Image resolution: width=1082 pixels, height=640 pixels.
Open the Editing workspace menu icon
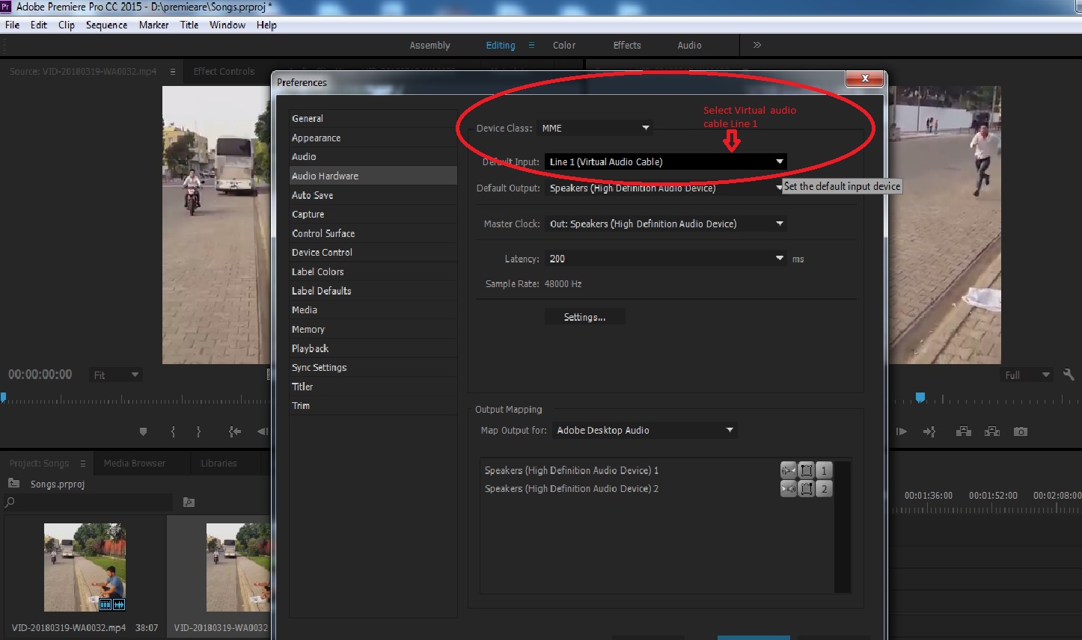click(x=531, y=45)
